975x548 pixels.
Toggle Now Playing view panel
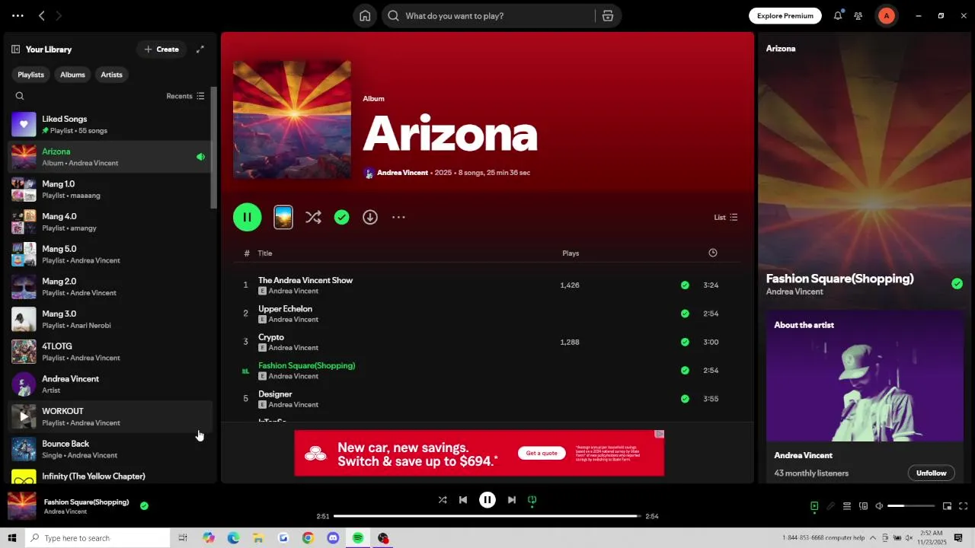(x=814, y=506)
